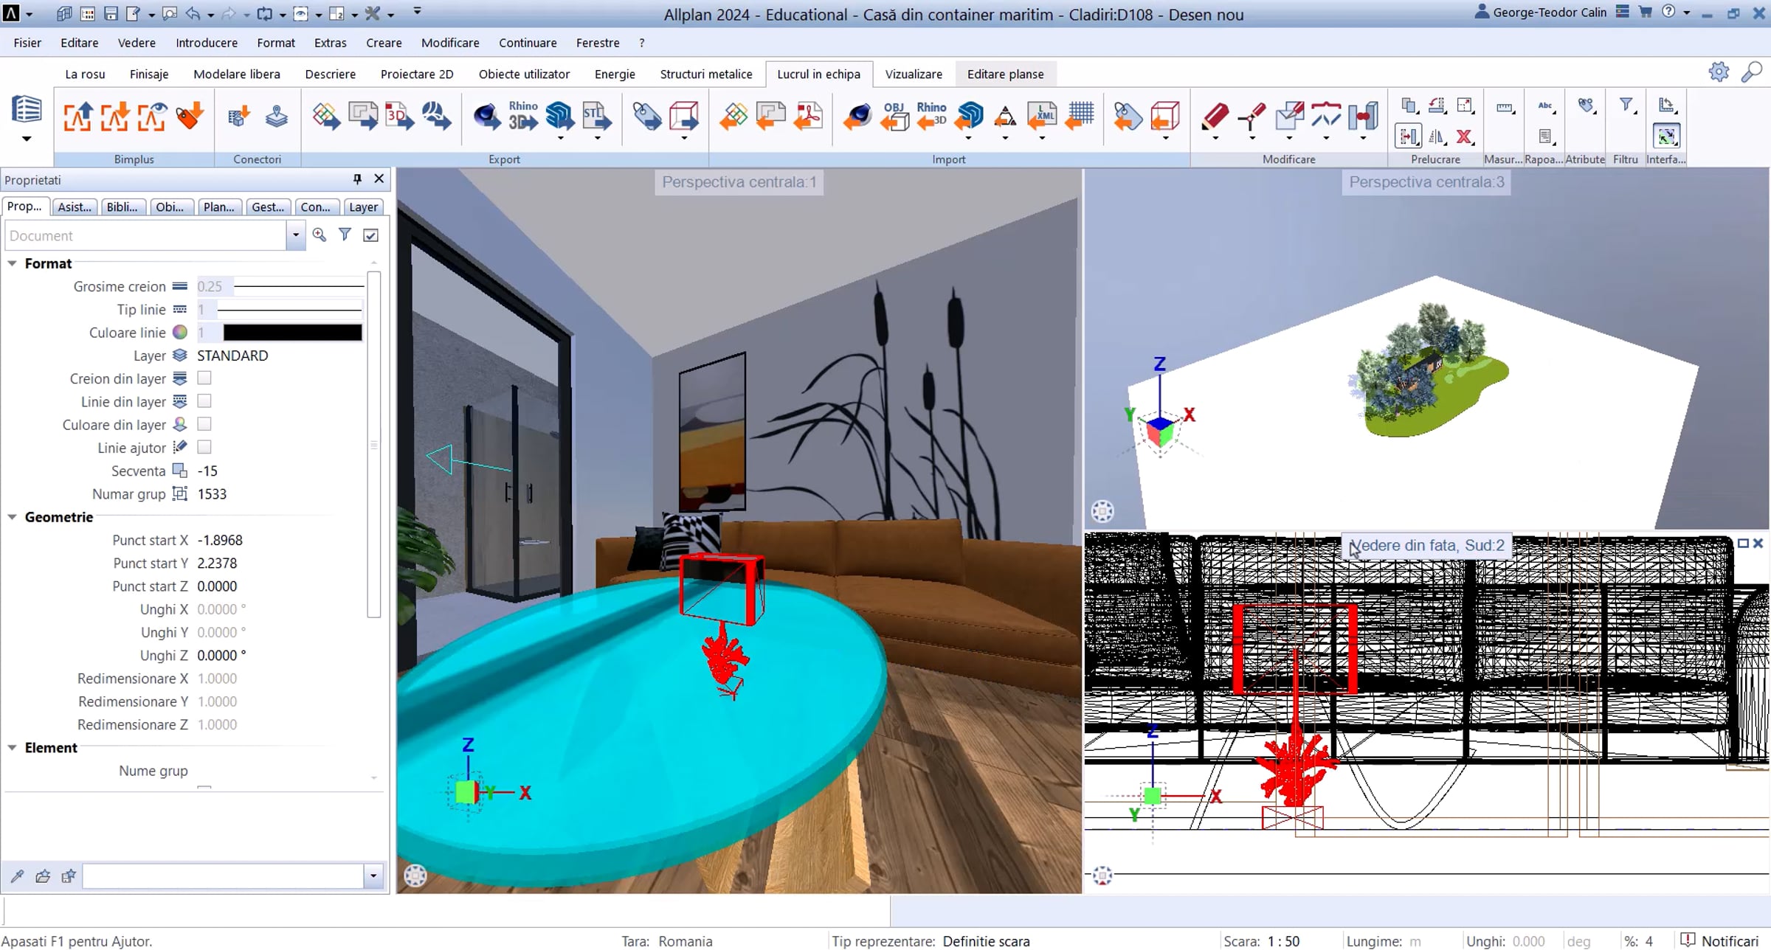Image resolution: width=1771 pixels, height=950 pixels.
Task: Toggle the Linie din layer checkbox
Action: tap(204, 401)
